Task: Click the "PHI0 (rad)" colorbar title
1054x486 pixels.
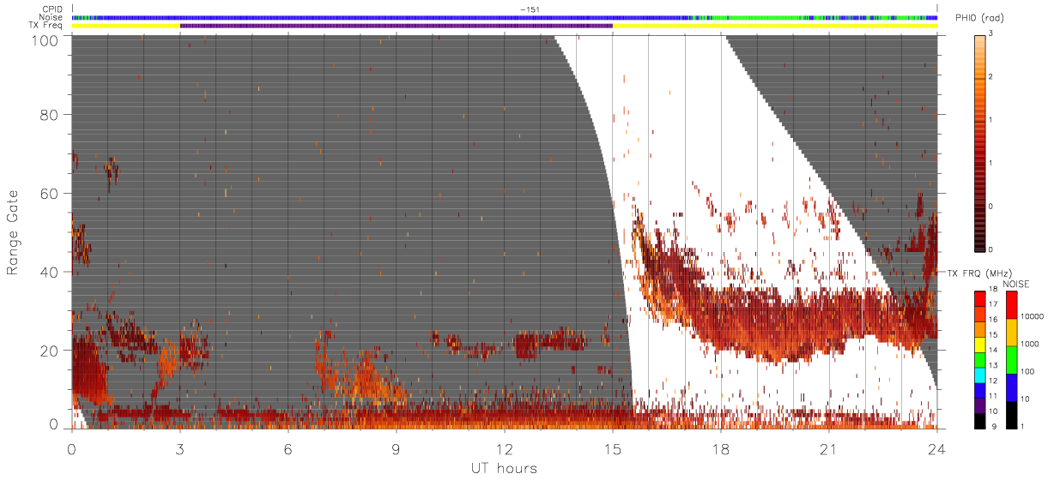Action: (x=979, y=18)
